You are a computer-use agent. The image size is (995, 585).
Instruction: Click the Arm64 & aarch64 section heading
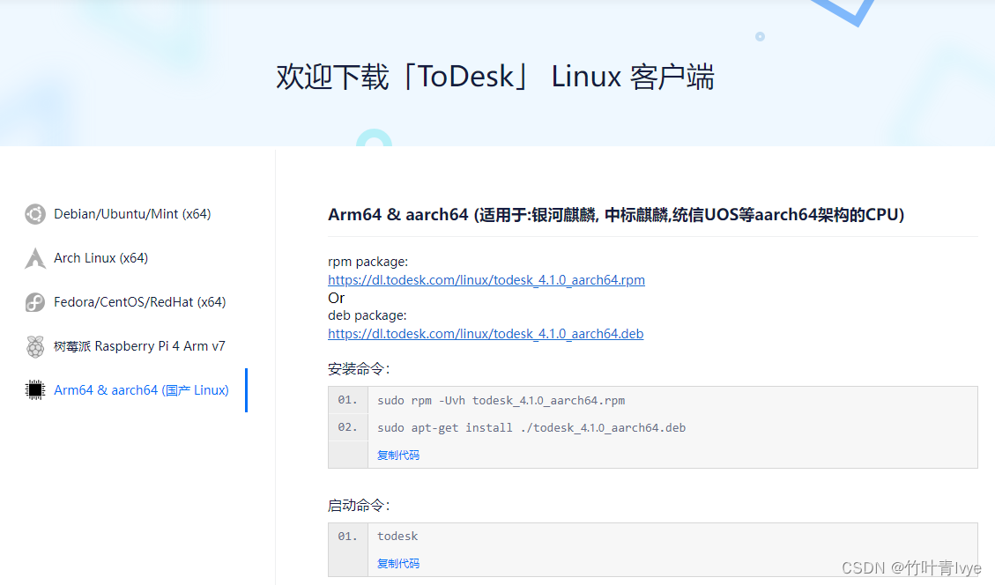click(616, 214)
